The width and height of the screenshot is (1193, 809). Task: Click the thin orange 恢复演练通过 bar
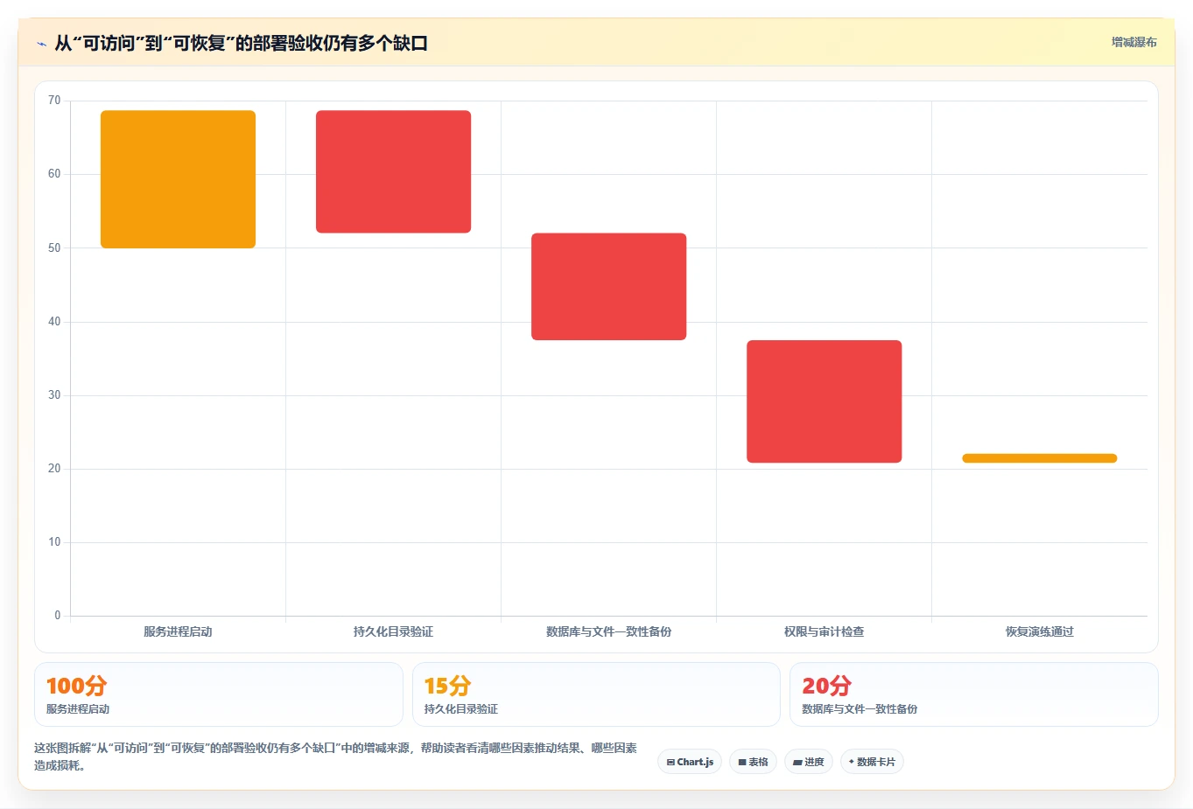click(x=1039, y=458)
